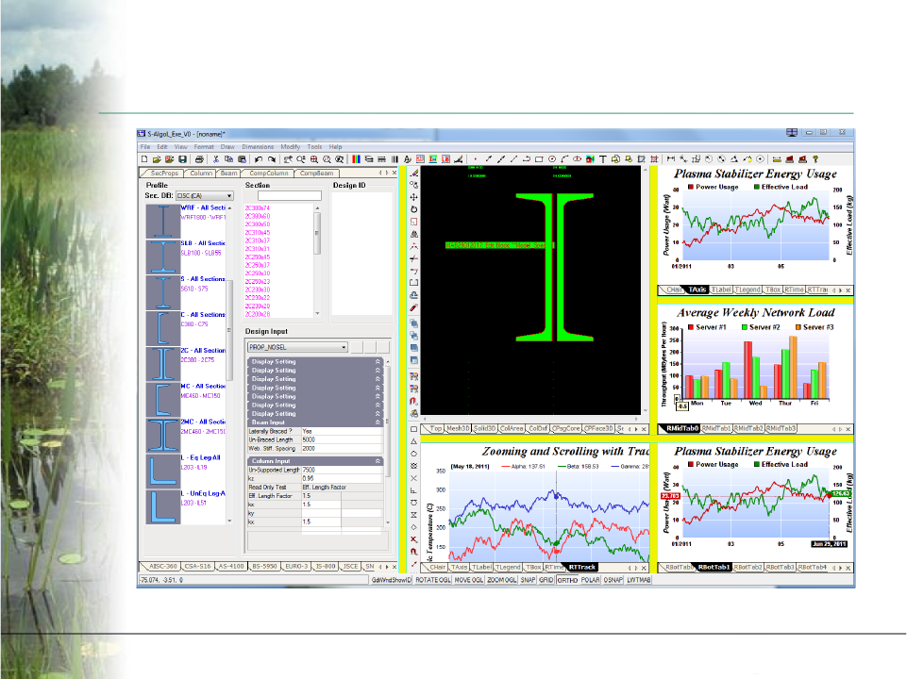
Task: Click the RGB color bars icon
Action: click(357, 159)
